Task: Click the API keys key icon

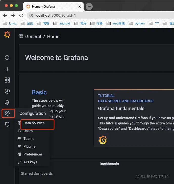Action: tap(19, 162)
